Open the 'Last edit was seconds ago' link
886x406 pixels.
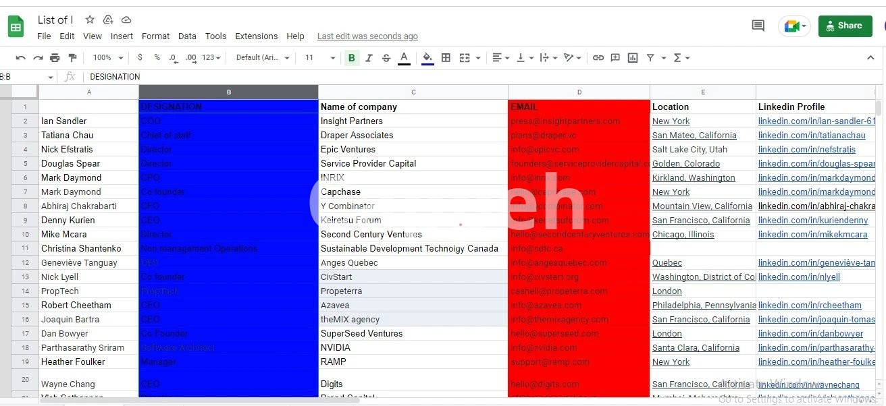pos(367,36)
